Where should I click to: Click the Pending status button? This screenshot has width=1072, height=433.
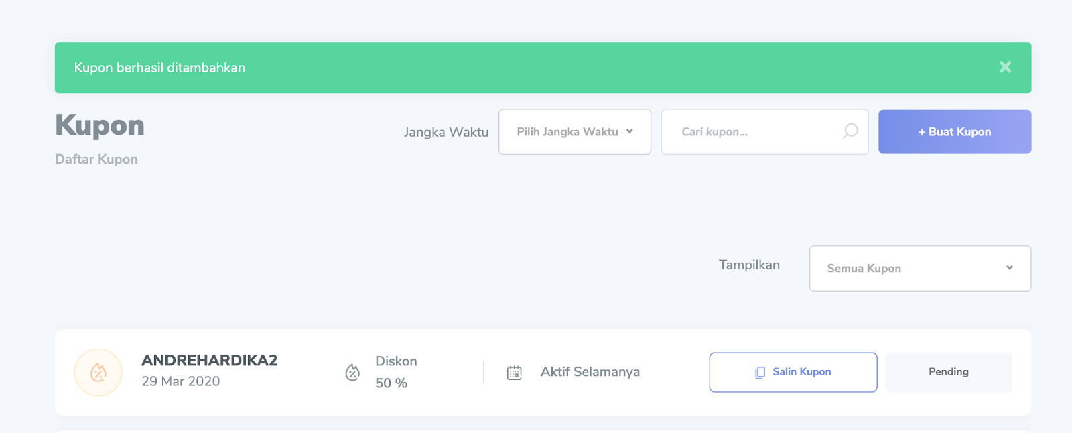(x=949, y=372)
